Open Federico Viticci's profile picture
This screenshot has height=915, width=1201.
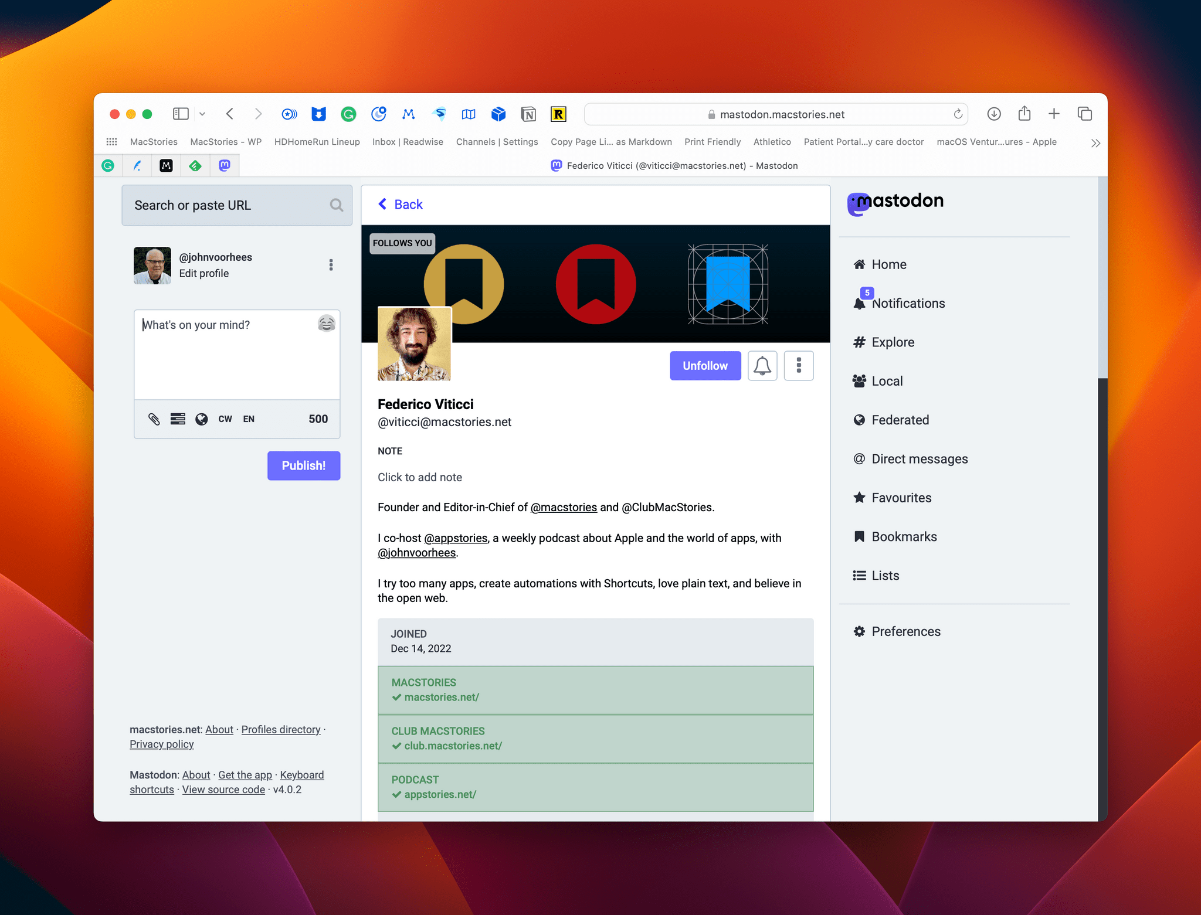coord(414,344)
